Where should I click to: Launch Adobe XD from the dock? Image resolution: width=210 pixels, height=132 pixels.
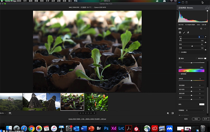tap(114, 128)
